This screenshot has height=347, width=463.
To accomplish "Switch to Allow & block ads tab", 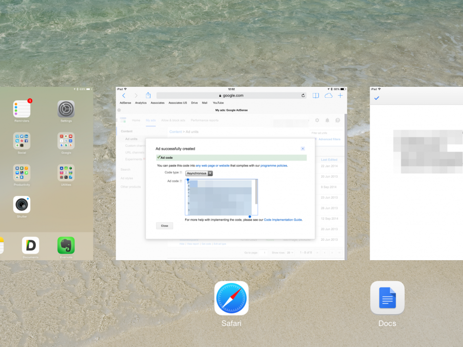I will pos(173,120).
